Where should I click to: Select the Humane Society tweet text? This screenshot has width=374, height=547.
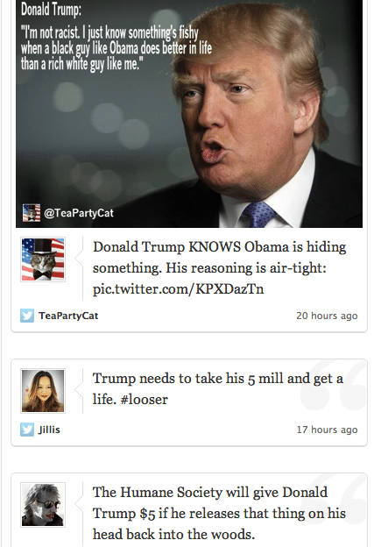219,513
